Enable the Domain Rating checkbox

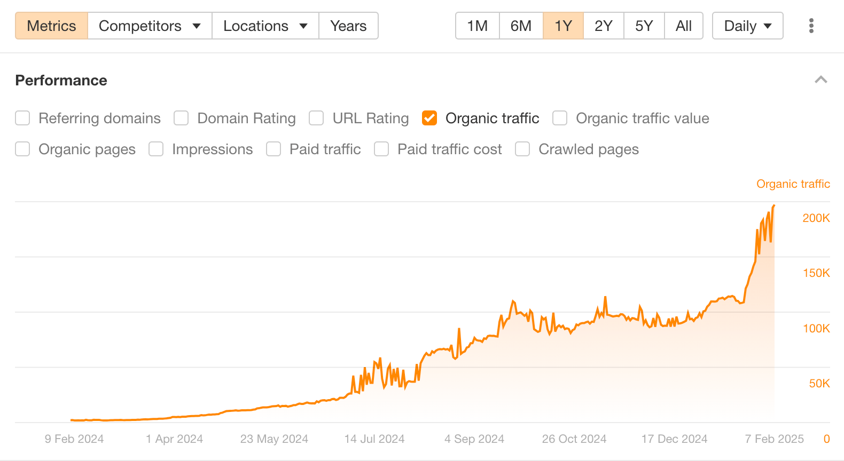(x=181, y=118)
